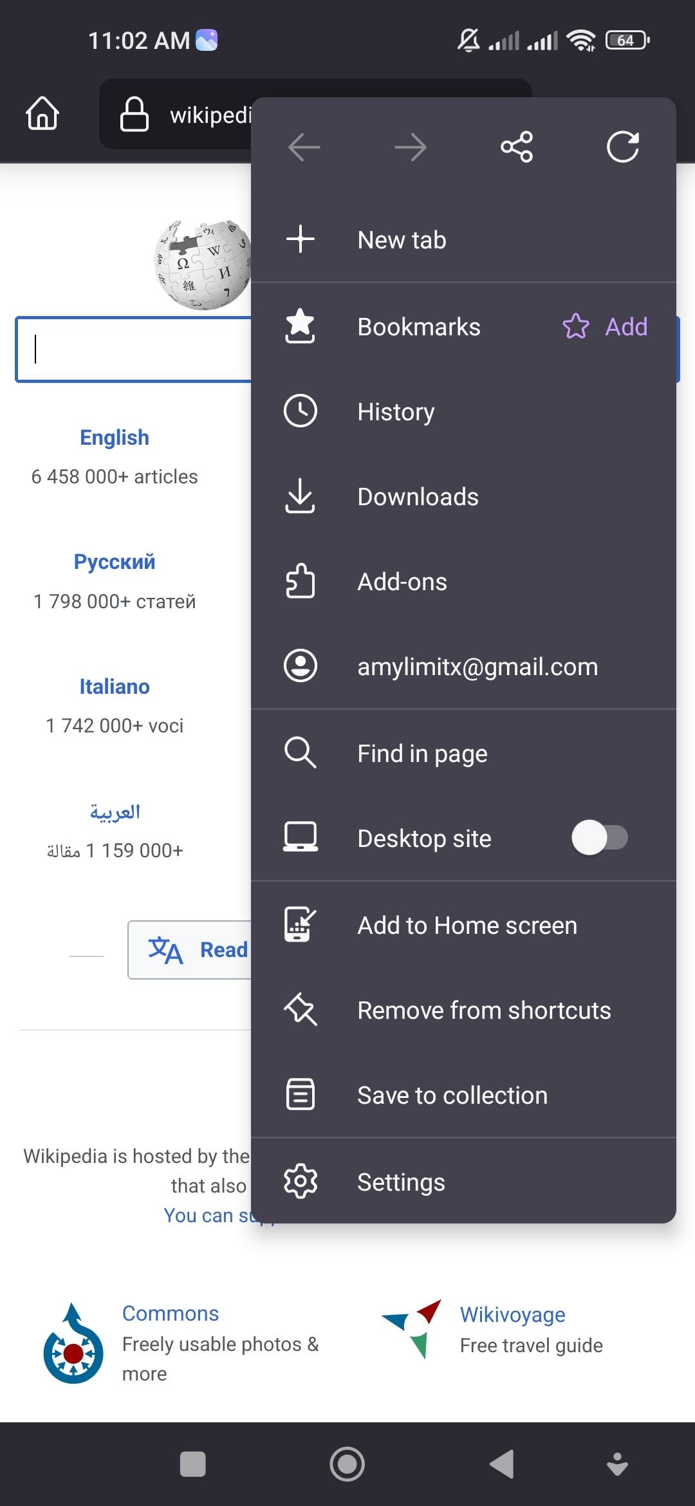Choose Find in page

pos(463,753)
